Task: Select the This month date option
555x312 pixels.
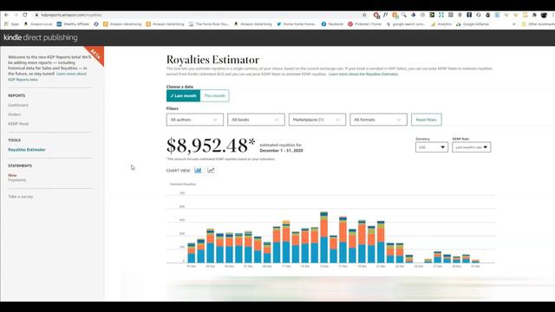Action: [x=214, y=96]
